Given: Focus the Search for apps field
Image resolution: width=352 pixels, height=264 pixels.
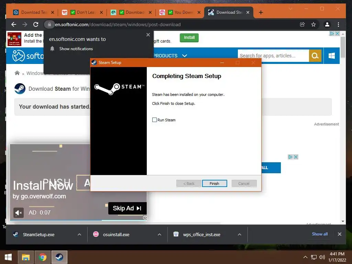Looking at the screenshot, I should click(x=273, y=55).
